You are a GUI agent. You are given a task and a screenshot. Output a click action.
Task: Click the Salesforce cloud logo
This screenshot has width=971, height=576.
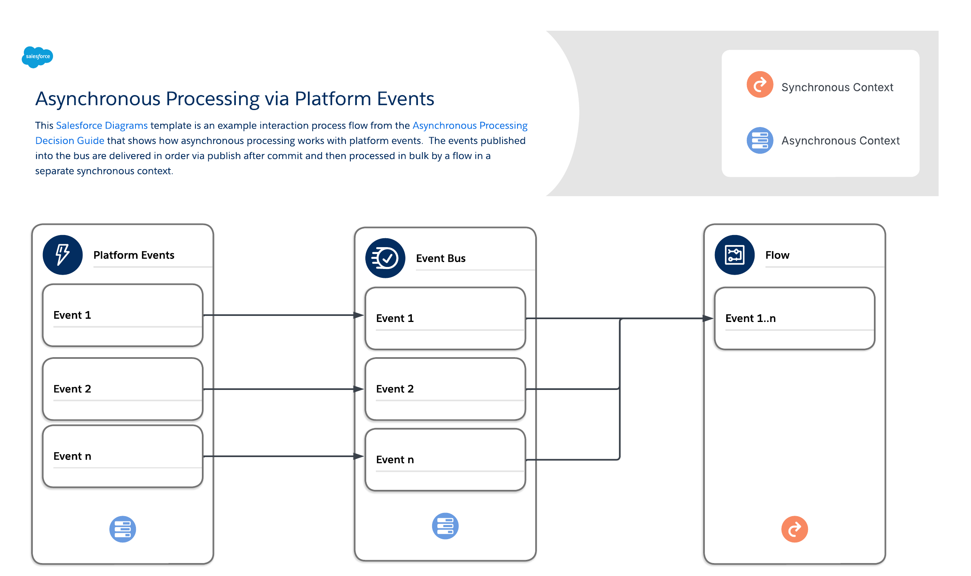37,57
